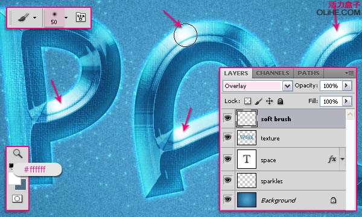The height and width of the screenshot is (217, 362).
Task: Select the Zoom tool
Action: 17,153
